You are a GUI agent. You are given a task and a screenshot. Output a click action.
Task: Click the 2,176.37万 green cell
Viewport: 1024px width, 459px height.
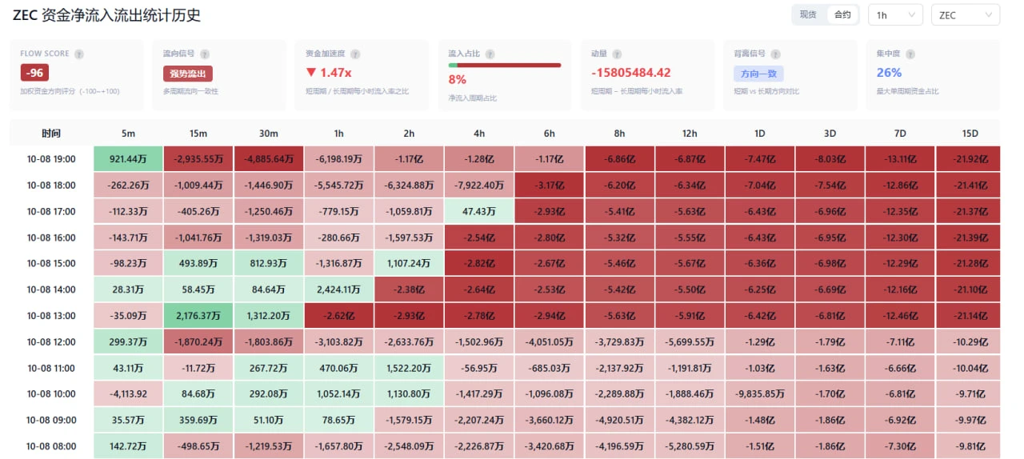(x=198, y=315)
